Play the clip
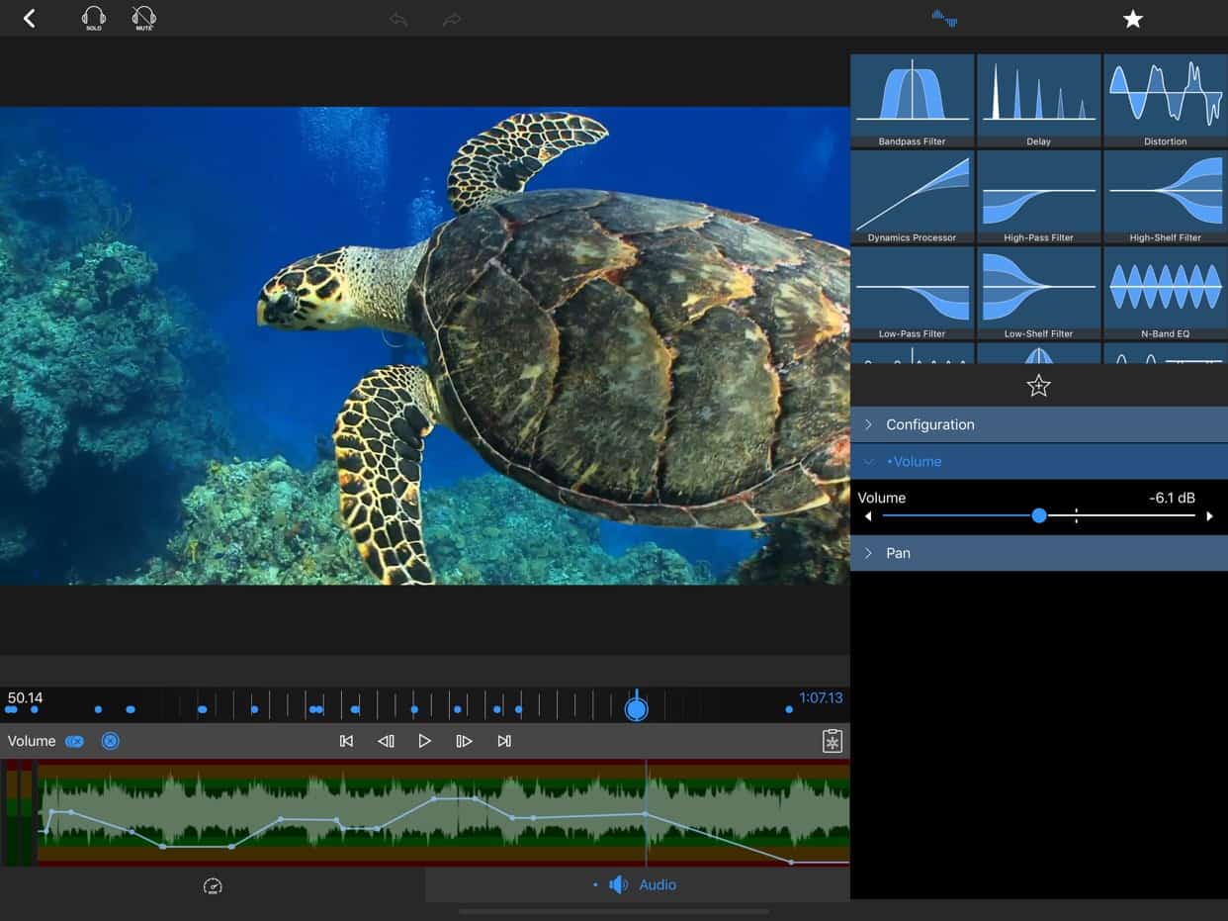The height and width of the screenshot is (921, 1228). pos(425,741)
